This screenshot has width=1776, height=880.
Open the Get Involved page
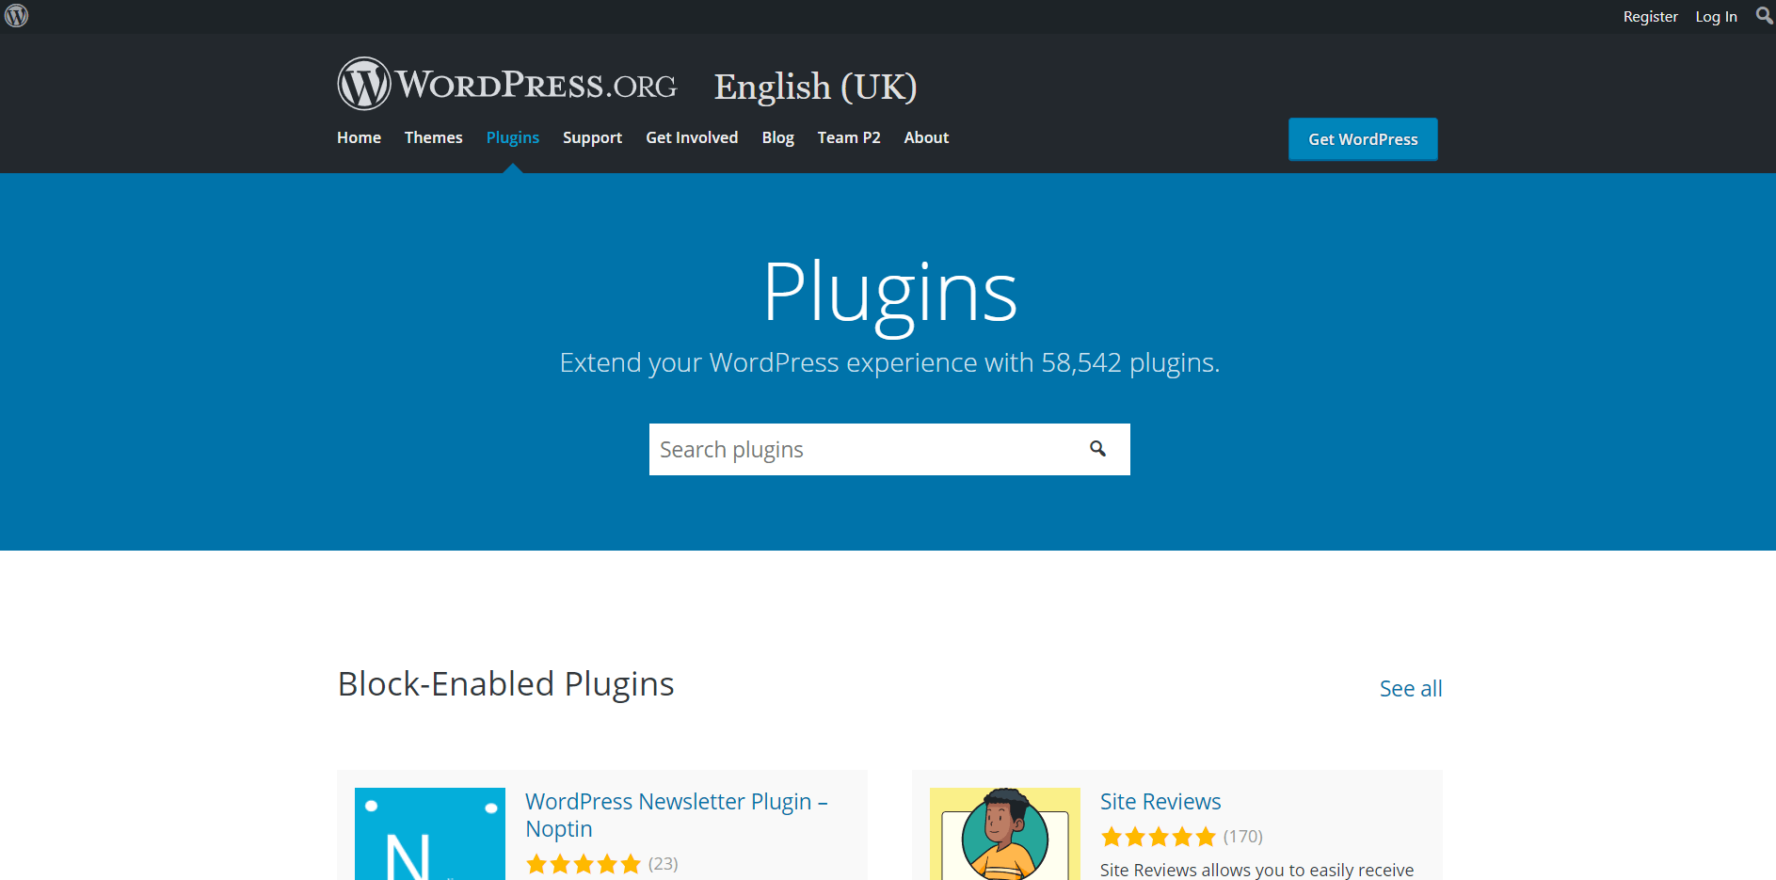[692, 137]
